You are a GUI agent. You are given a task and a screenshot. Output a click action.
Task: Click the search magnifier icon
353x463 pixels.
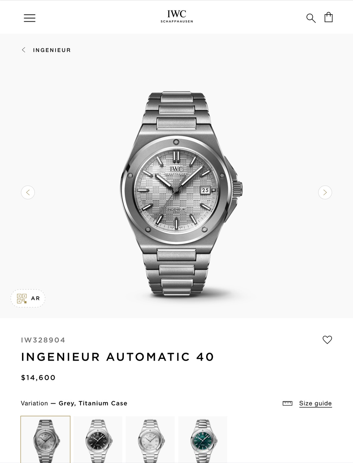coord(311,18)
